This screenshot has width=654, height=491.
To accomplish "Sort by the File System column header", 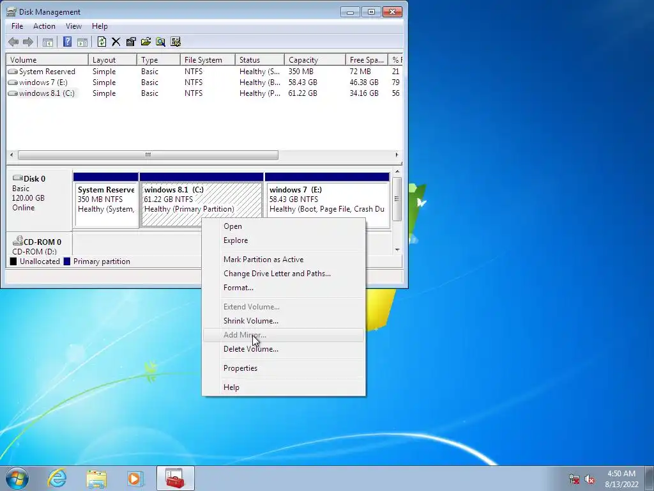I will 208,59.
